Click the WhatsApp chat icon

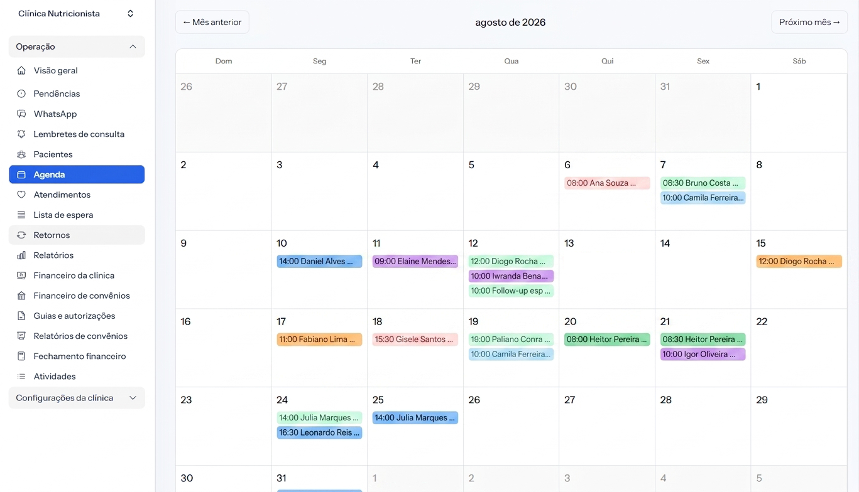tap(21, 114)
